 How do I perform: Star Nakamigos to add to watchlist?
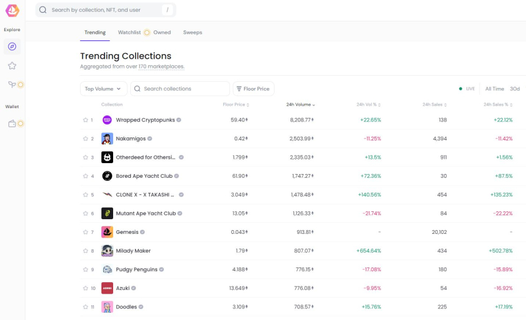click(86, 139)
